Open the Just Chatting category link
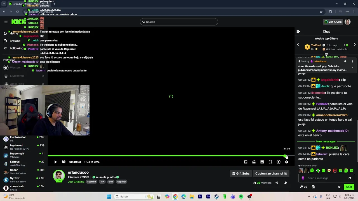The height and width of the screenshot is (201, 358). click(76, 181)
